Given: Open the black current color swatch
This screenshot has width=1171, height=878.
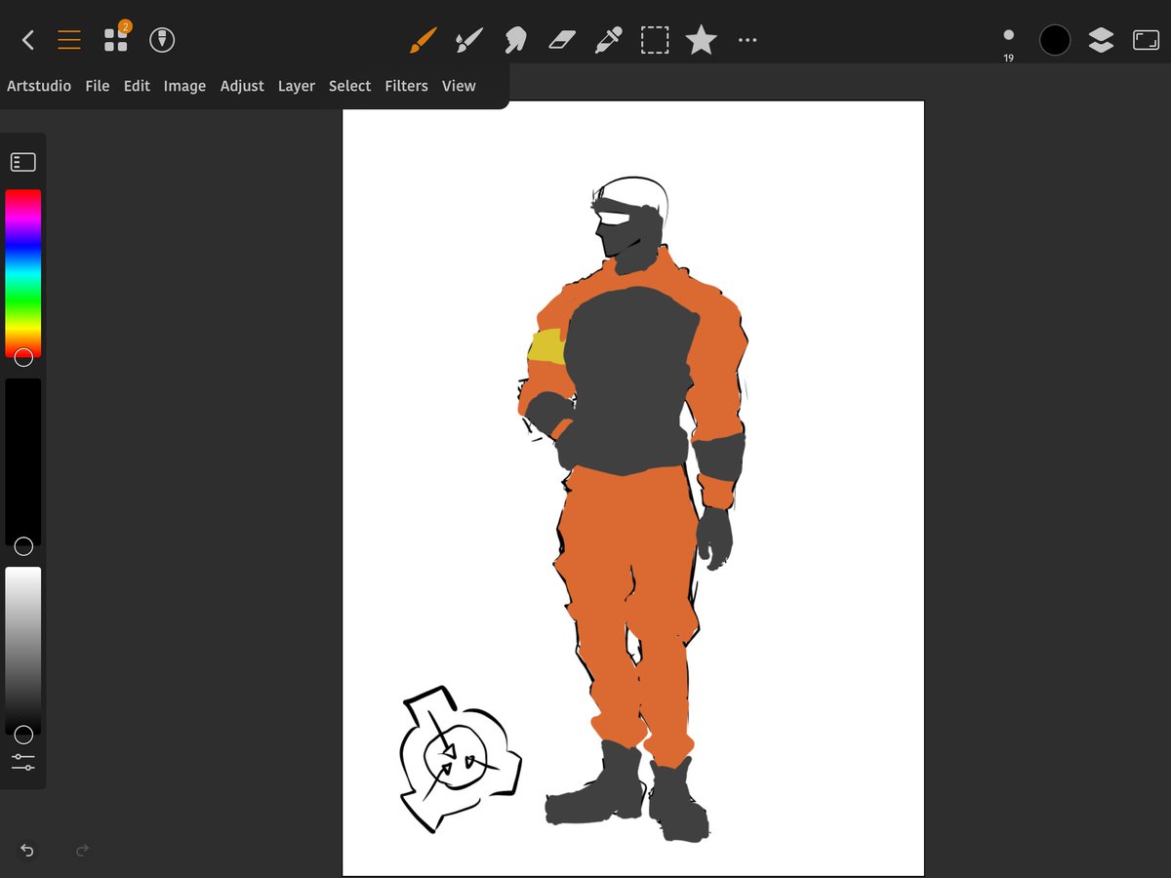Looking at the screenshot, I should tap(1055, 40).
